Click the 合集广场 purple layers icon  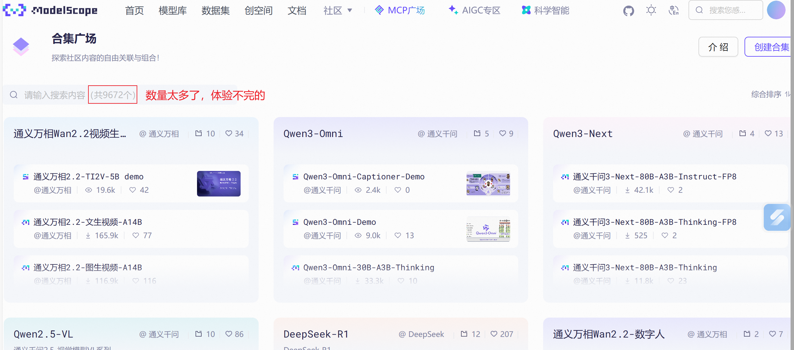(x=21, y=46)
